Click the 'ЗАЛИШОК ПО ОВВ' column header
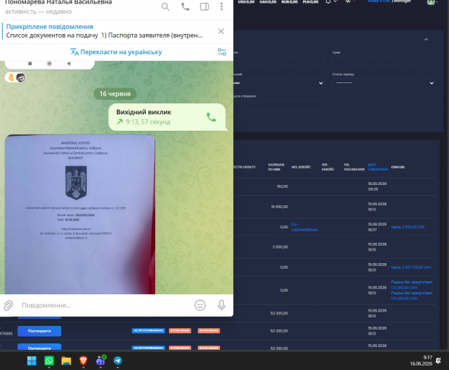The width and height of the screenshot is (449, 370). pyautogui.click(x=276, y=167)
